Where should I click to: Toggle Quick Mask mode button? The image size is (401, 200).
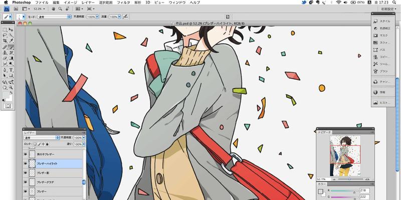point(8,105)
